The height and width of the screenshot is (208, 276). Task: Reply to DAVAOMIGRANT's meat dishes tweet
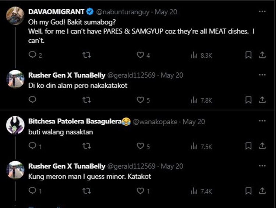pos(32,55)
